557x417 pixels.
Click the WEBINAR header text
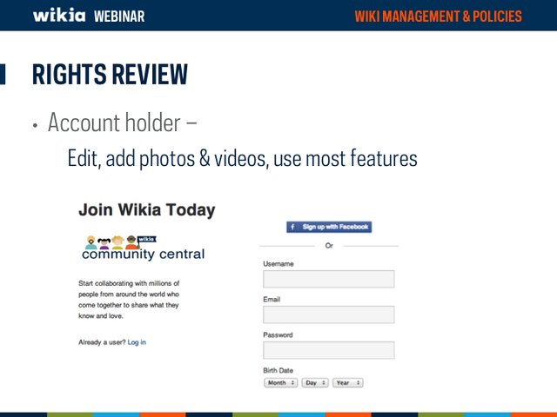click(119, 17)
